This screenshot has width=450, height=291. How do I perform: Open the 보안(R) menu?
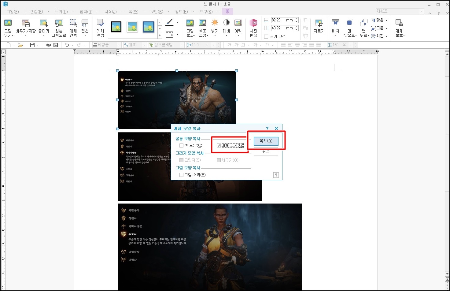click(157, 12)
